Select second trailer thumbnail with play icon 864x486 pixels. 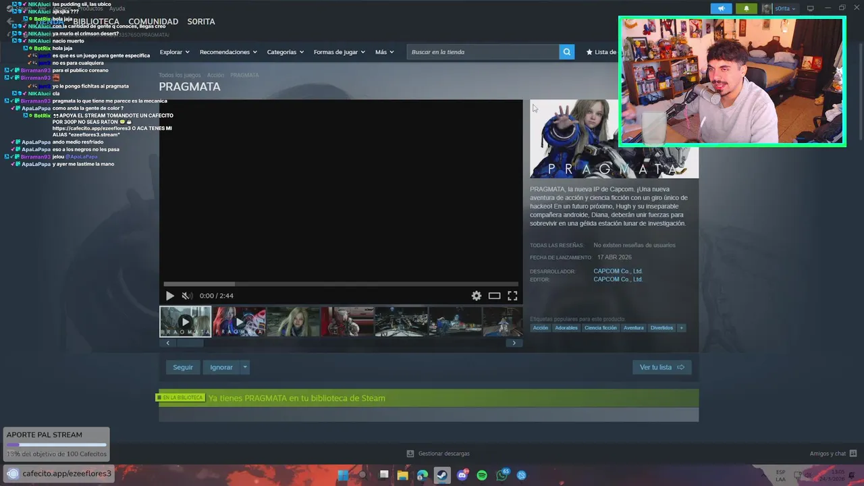[x=239, y=321]
